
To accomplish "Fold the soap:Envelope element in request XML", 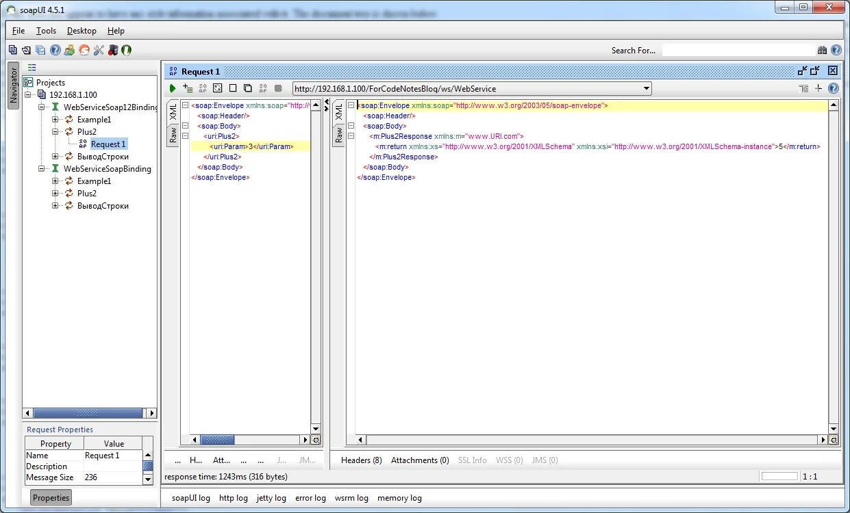I will click(x=186, y=105).
